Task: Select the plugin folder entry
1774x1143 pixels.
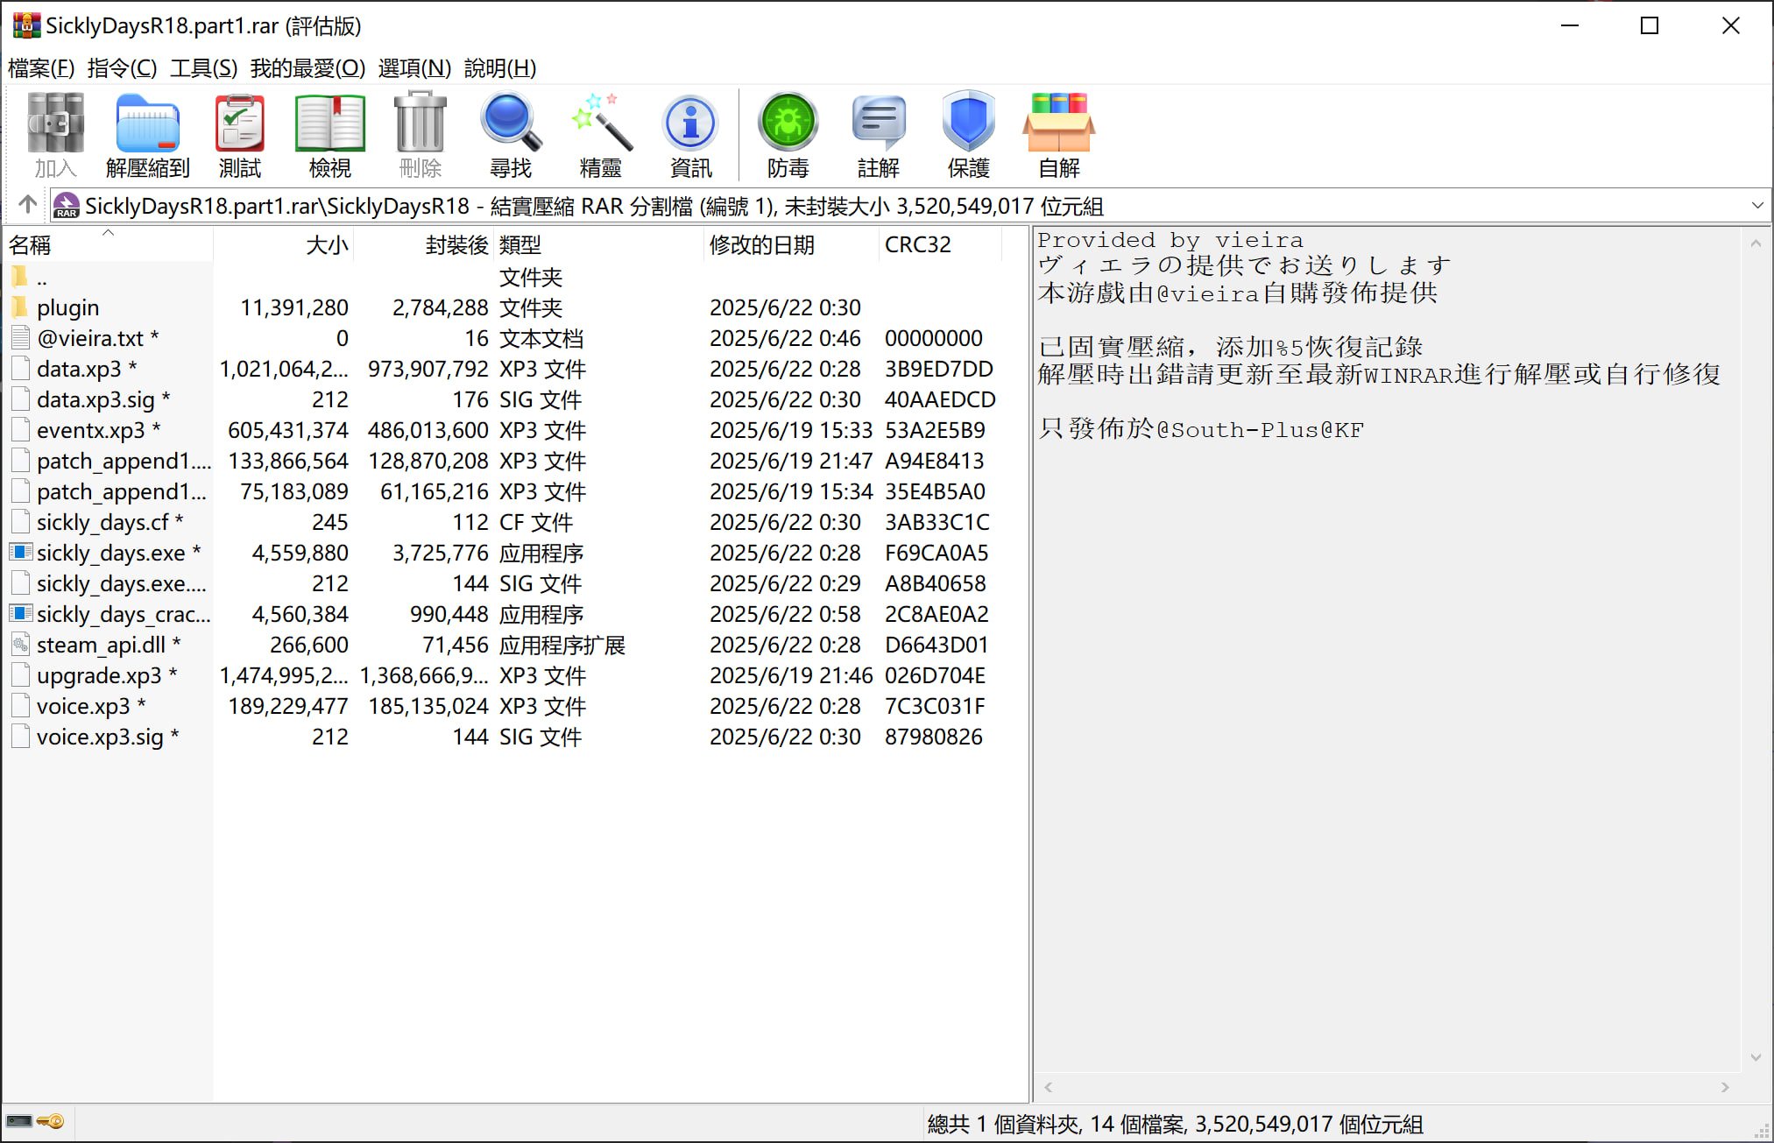Action: 67,307
